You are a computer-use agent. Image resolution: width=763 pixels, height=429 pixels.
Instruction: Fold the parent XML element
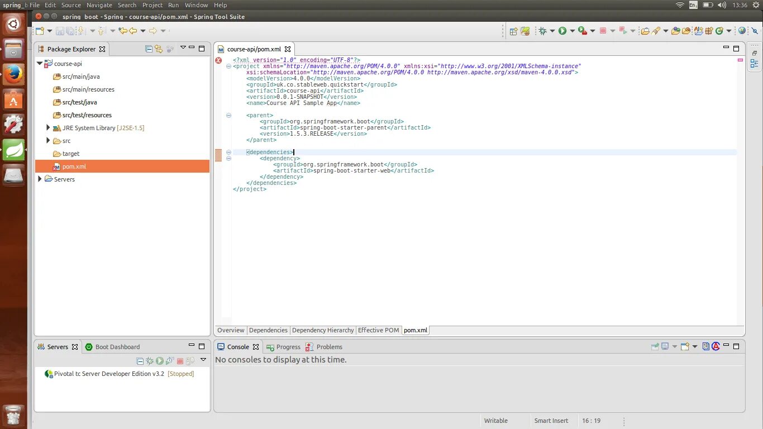pyautogui.click(x=228, y=115)
